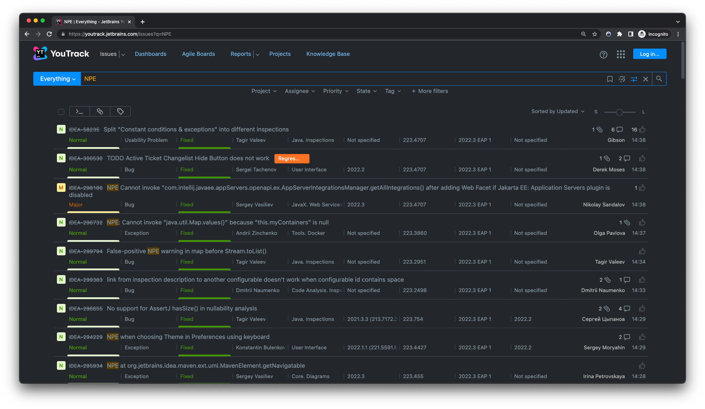705x409 pixels.
Task: Close the NPE browser tab
Action: click(129, 22)
